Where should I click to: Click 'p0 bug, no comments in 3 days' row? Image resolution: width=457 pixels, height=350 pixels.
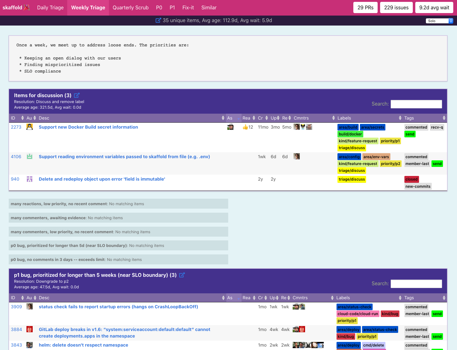(x=118, y=259)
